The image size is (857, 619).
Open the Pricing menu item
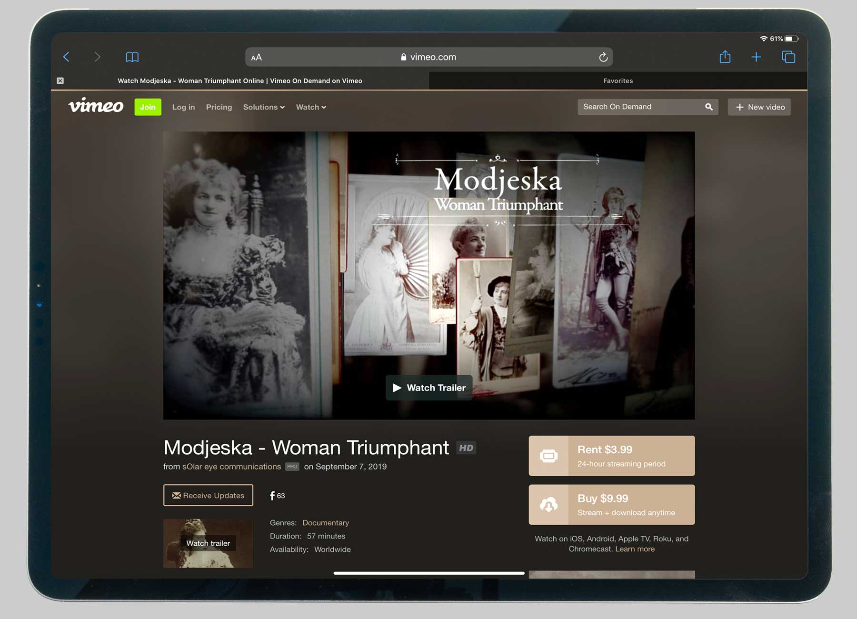(219, 107)
